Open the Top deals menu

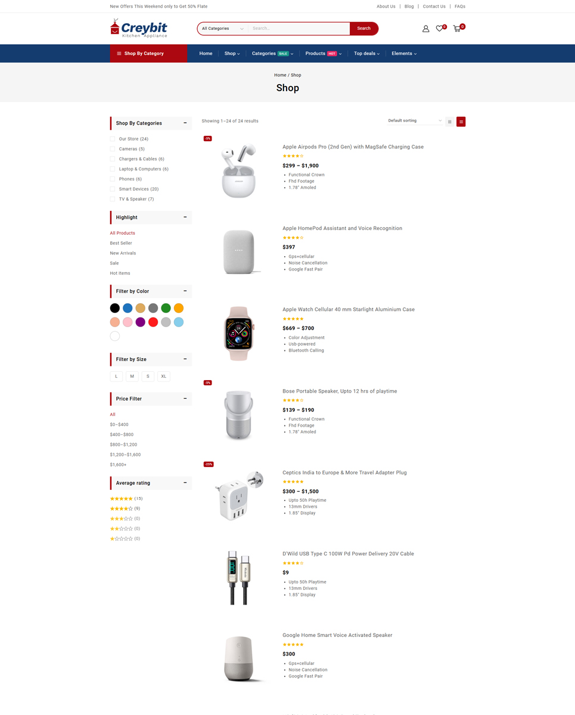(366, 54)
